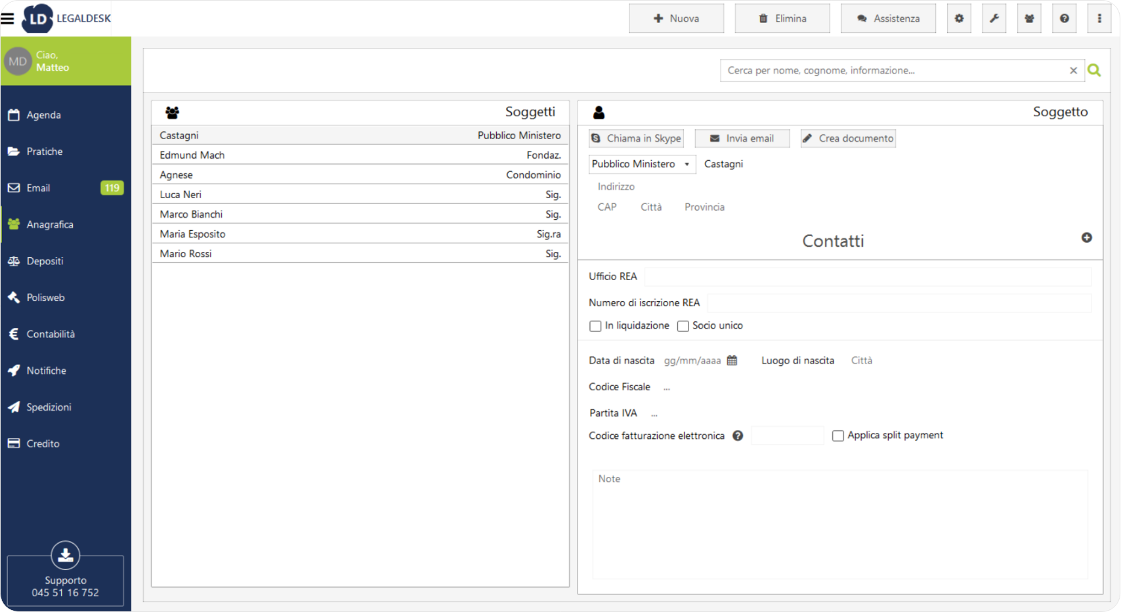
Task: Click the Supporto download icon
Action: pyautogui.click(x=66, y=556)
